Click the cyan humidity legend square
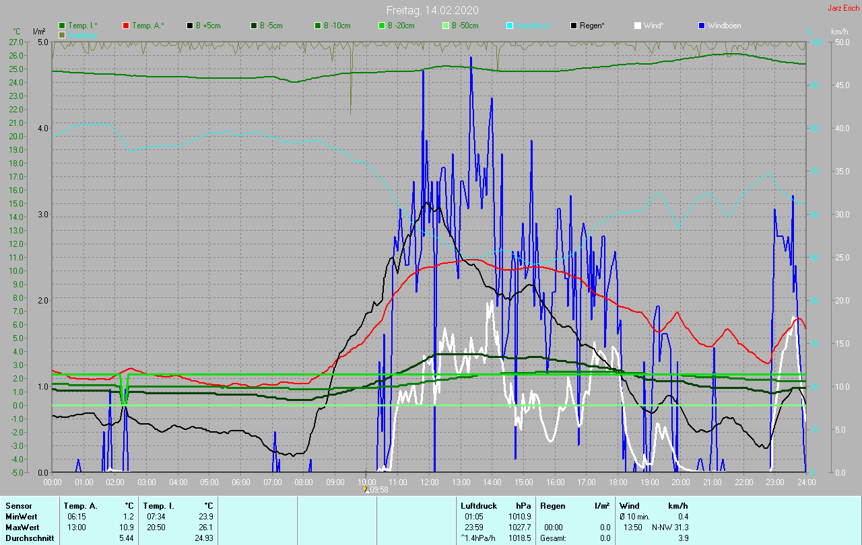The height and width of the screenshot is (545, 862). (510, 26)
